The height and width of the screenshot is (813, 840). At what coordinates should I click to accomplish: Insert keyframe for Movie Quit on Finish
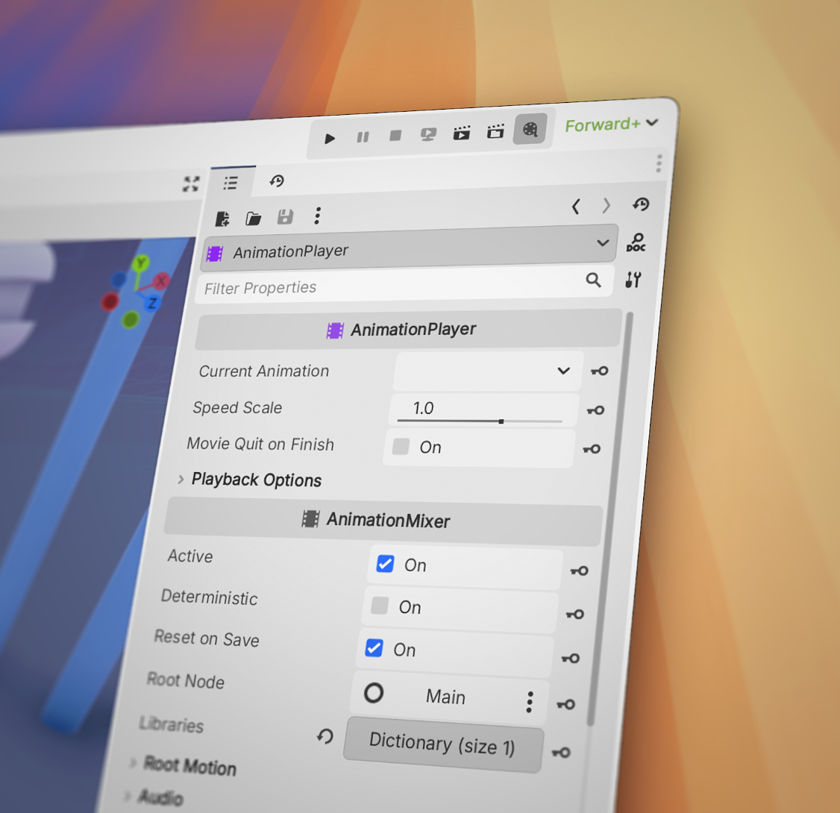592,449
